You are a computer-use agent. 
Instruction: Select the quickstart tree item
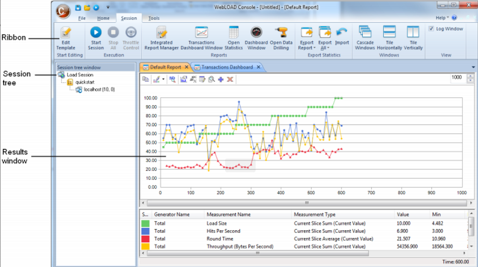(85, 82)
